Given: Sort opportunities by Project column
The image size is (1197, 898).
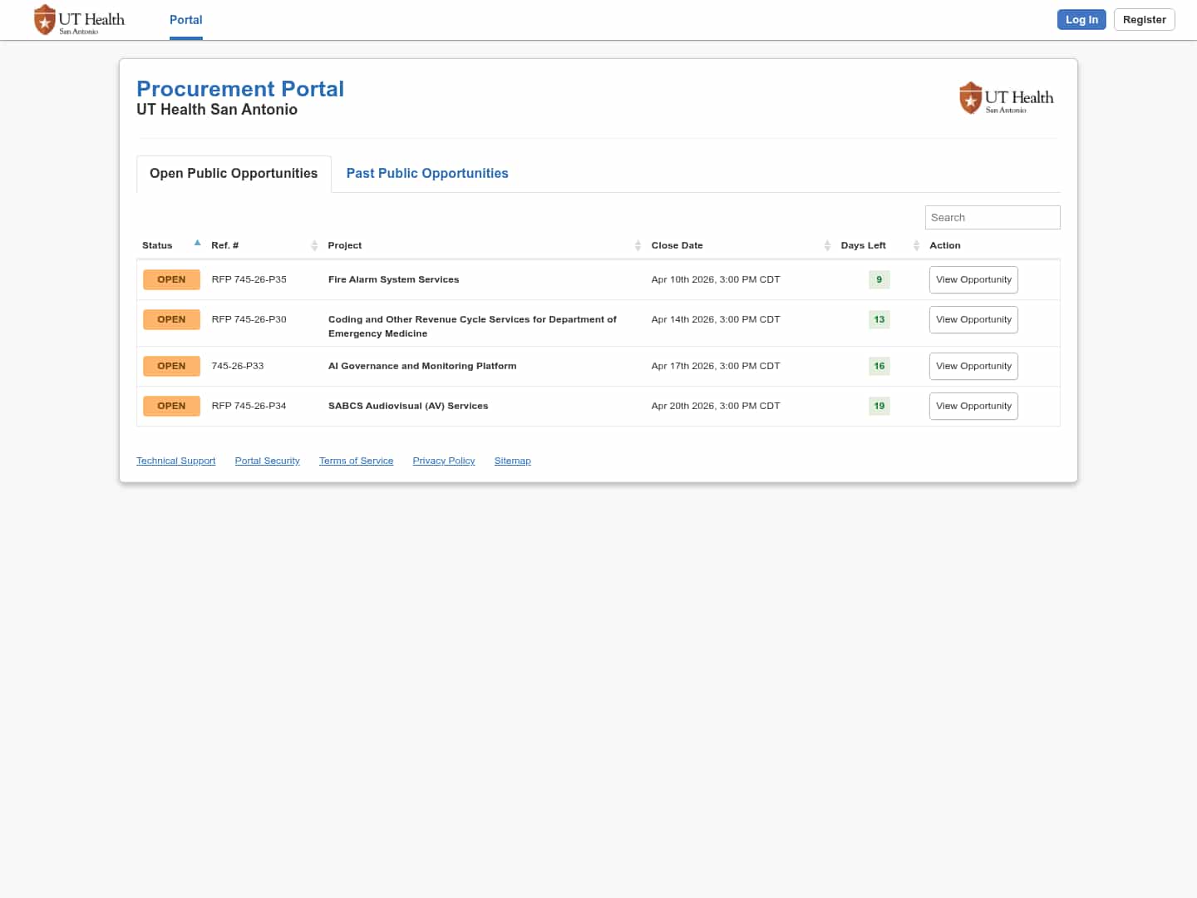Looking at the screenshot, I should (x=638, y=245).
